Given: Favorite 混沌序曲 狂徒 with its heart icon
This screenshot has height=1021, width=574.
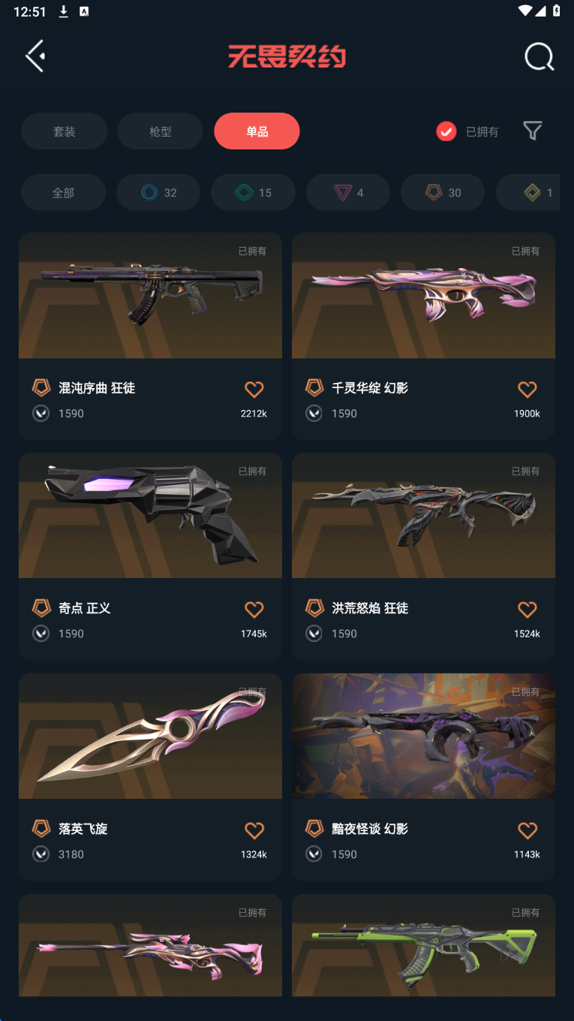Looking at the screenshot, I should (254, 389).
